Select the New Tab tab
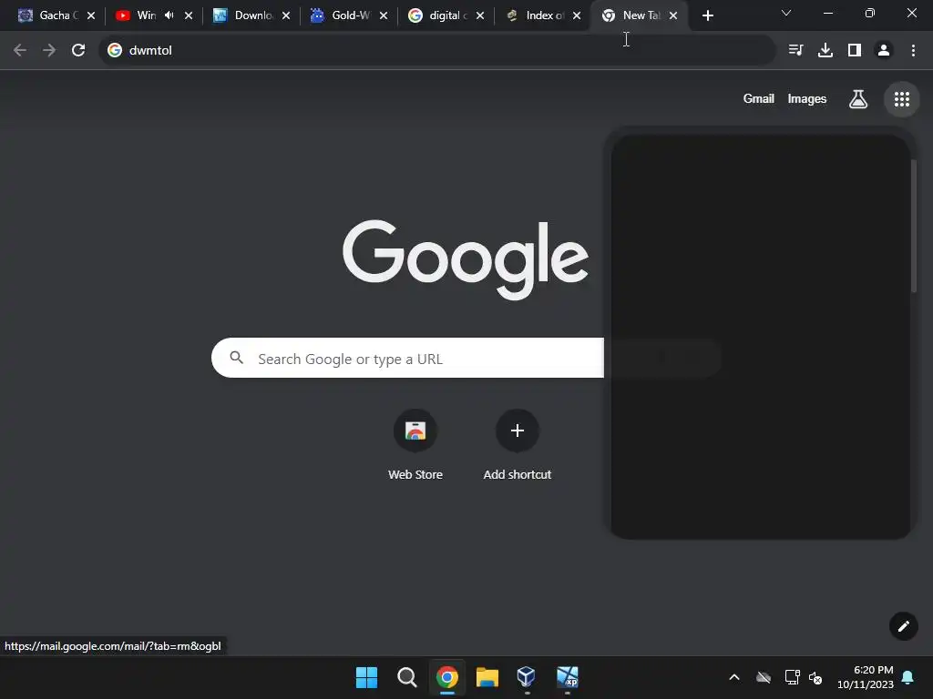Viewport: 933px width, 699px height. (634, 15)
